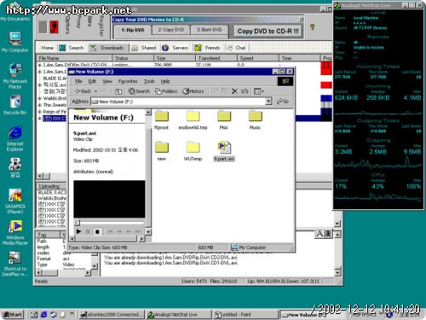Click Back button in Explorer toolbar
The height and width of the screenshot is (320, 426).
(83, 91)
